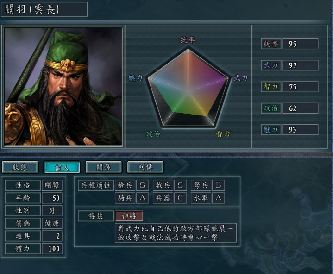Screen dimensions: 333x274
Task: Click the 道具 item count 2
Action: click(x=52, y=236)
